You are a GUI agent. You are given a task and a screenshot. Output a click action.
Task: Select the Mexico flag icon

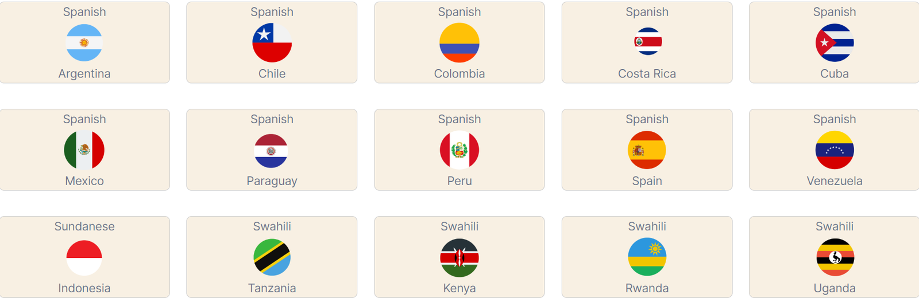tap(84, 150)
